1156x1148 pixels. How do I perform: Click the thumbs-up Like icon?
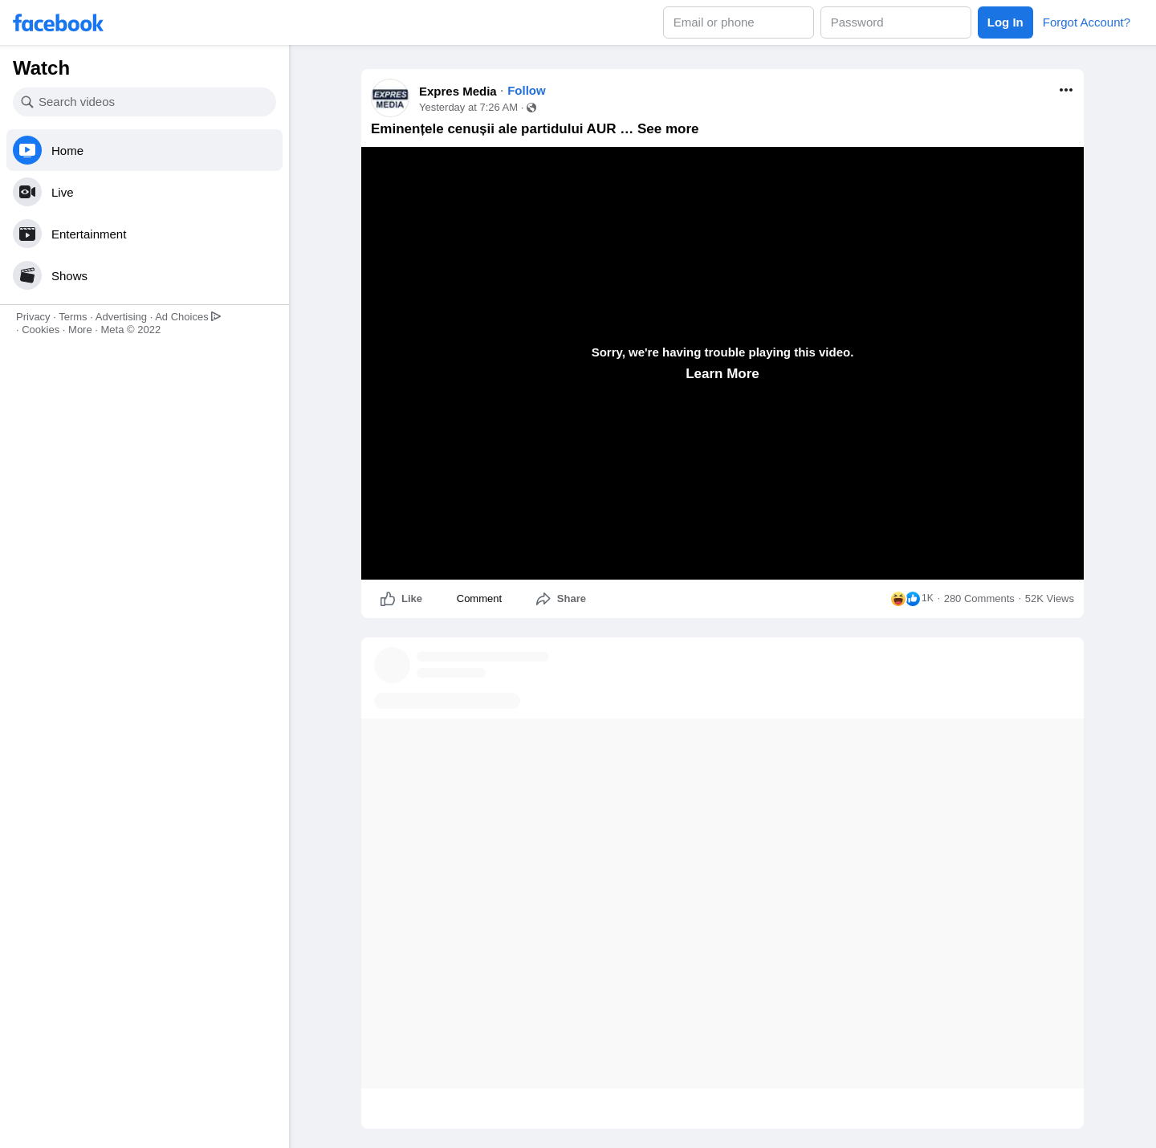[388, 599]
